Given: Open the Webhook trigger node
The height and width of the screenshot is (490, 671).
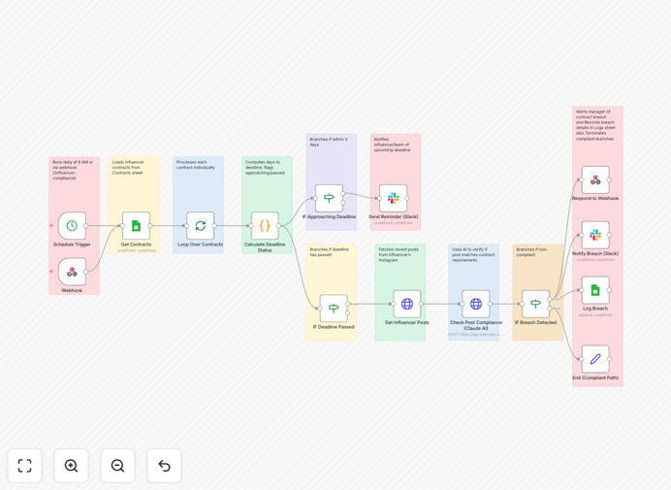Looking at the screenshot, I should (x=72, y=272).
